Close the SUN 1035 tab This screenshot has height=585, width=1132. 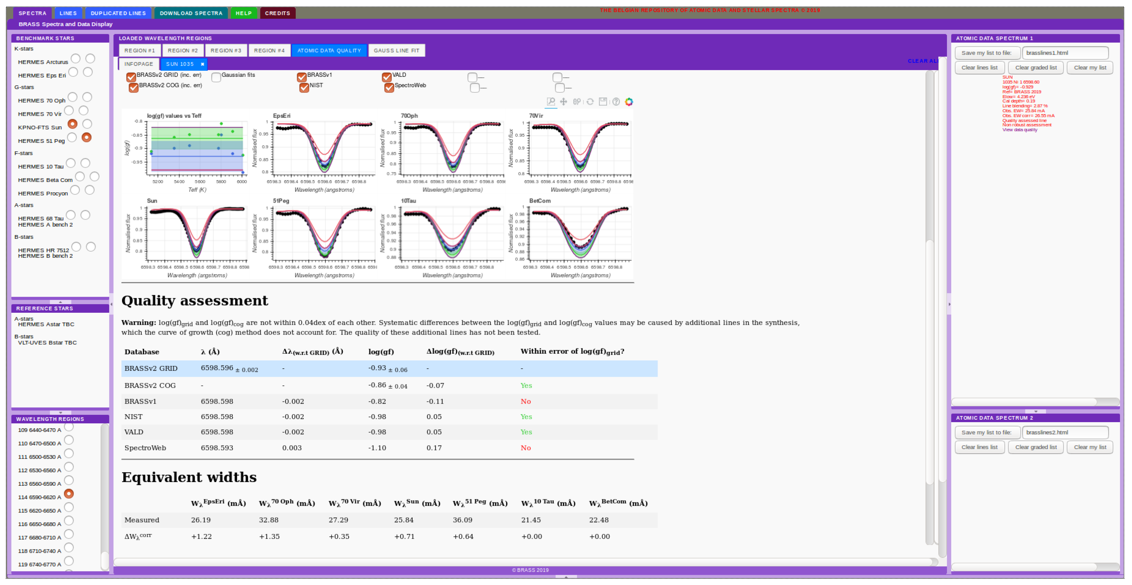click(x=203, y=64)
